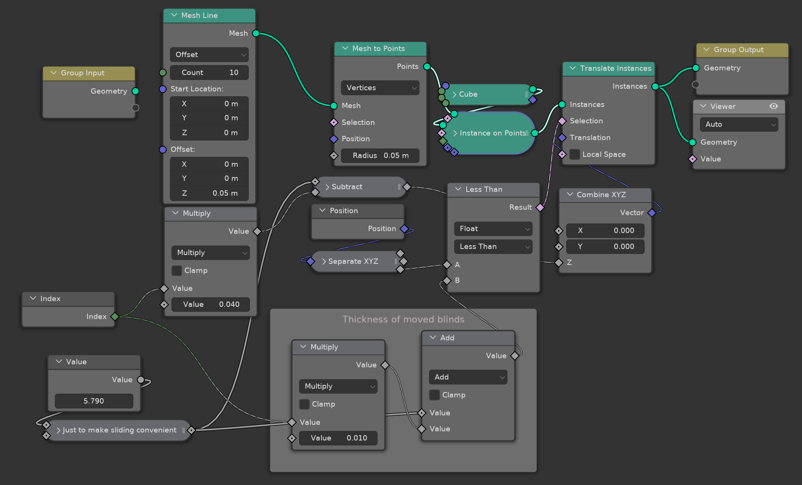Click the Value input socket of Viewer

692,159
